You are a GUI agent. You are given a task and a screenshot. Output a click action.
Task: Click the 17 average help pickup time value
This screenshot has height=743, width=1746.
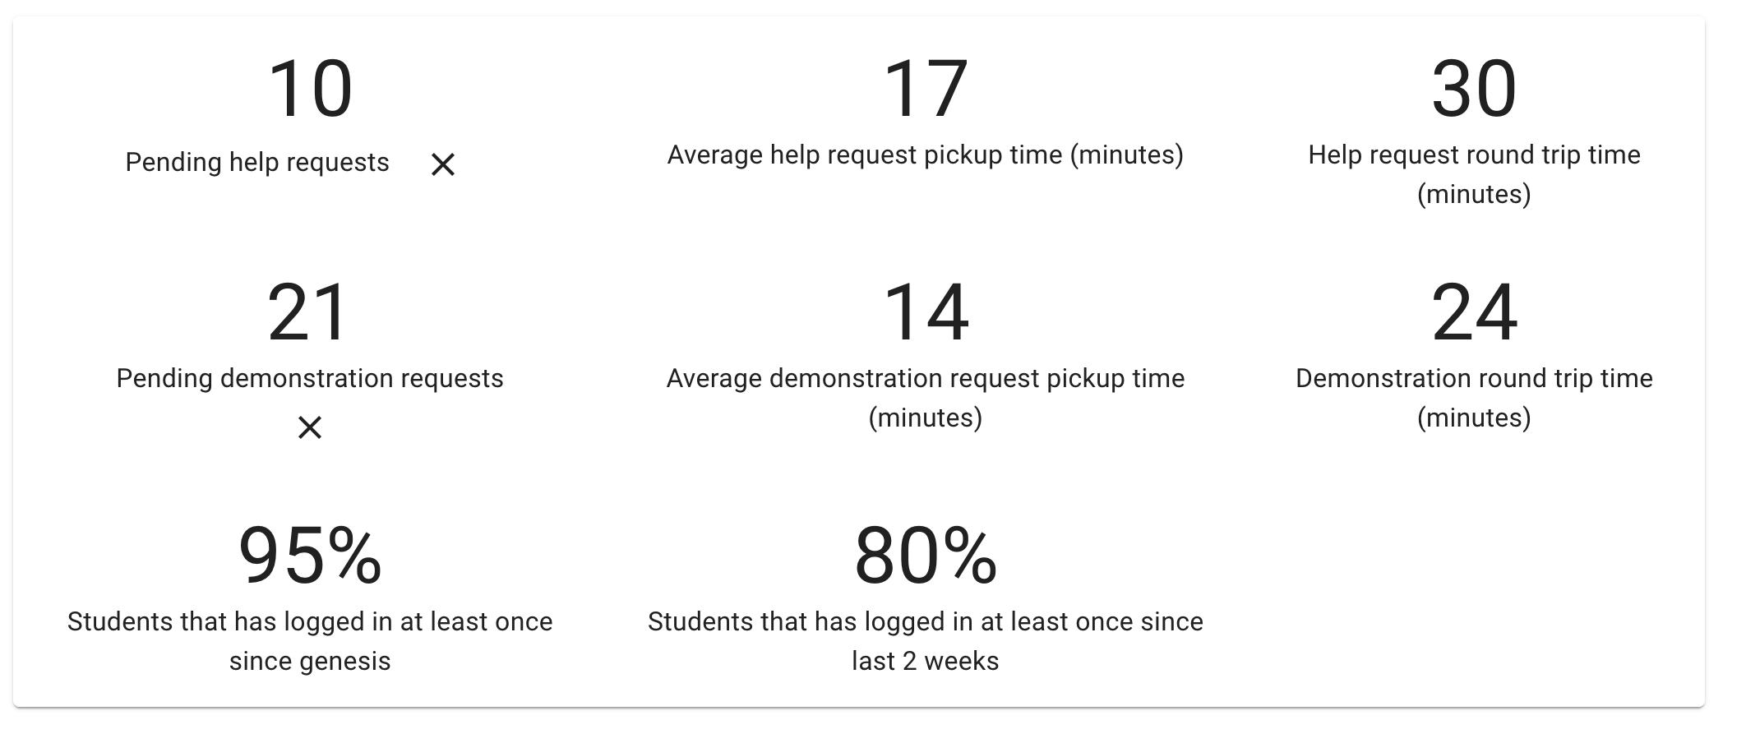925,89
